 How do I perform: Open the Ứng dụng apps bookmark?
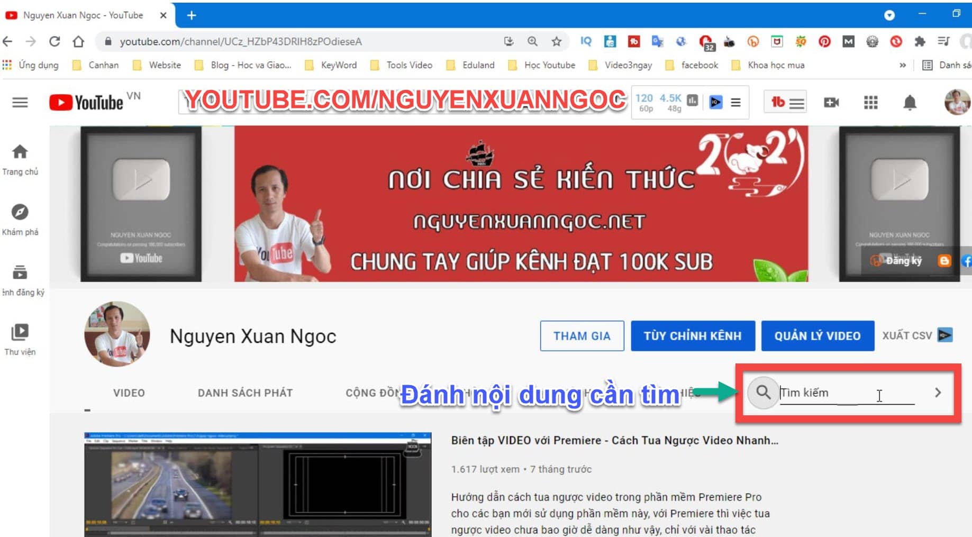click(31, 65)
